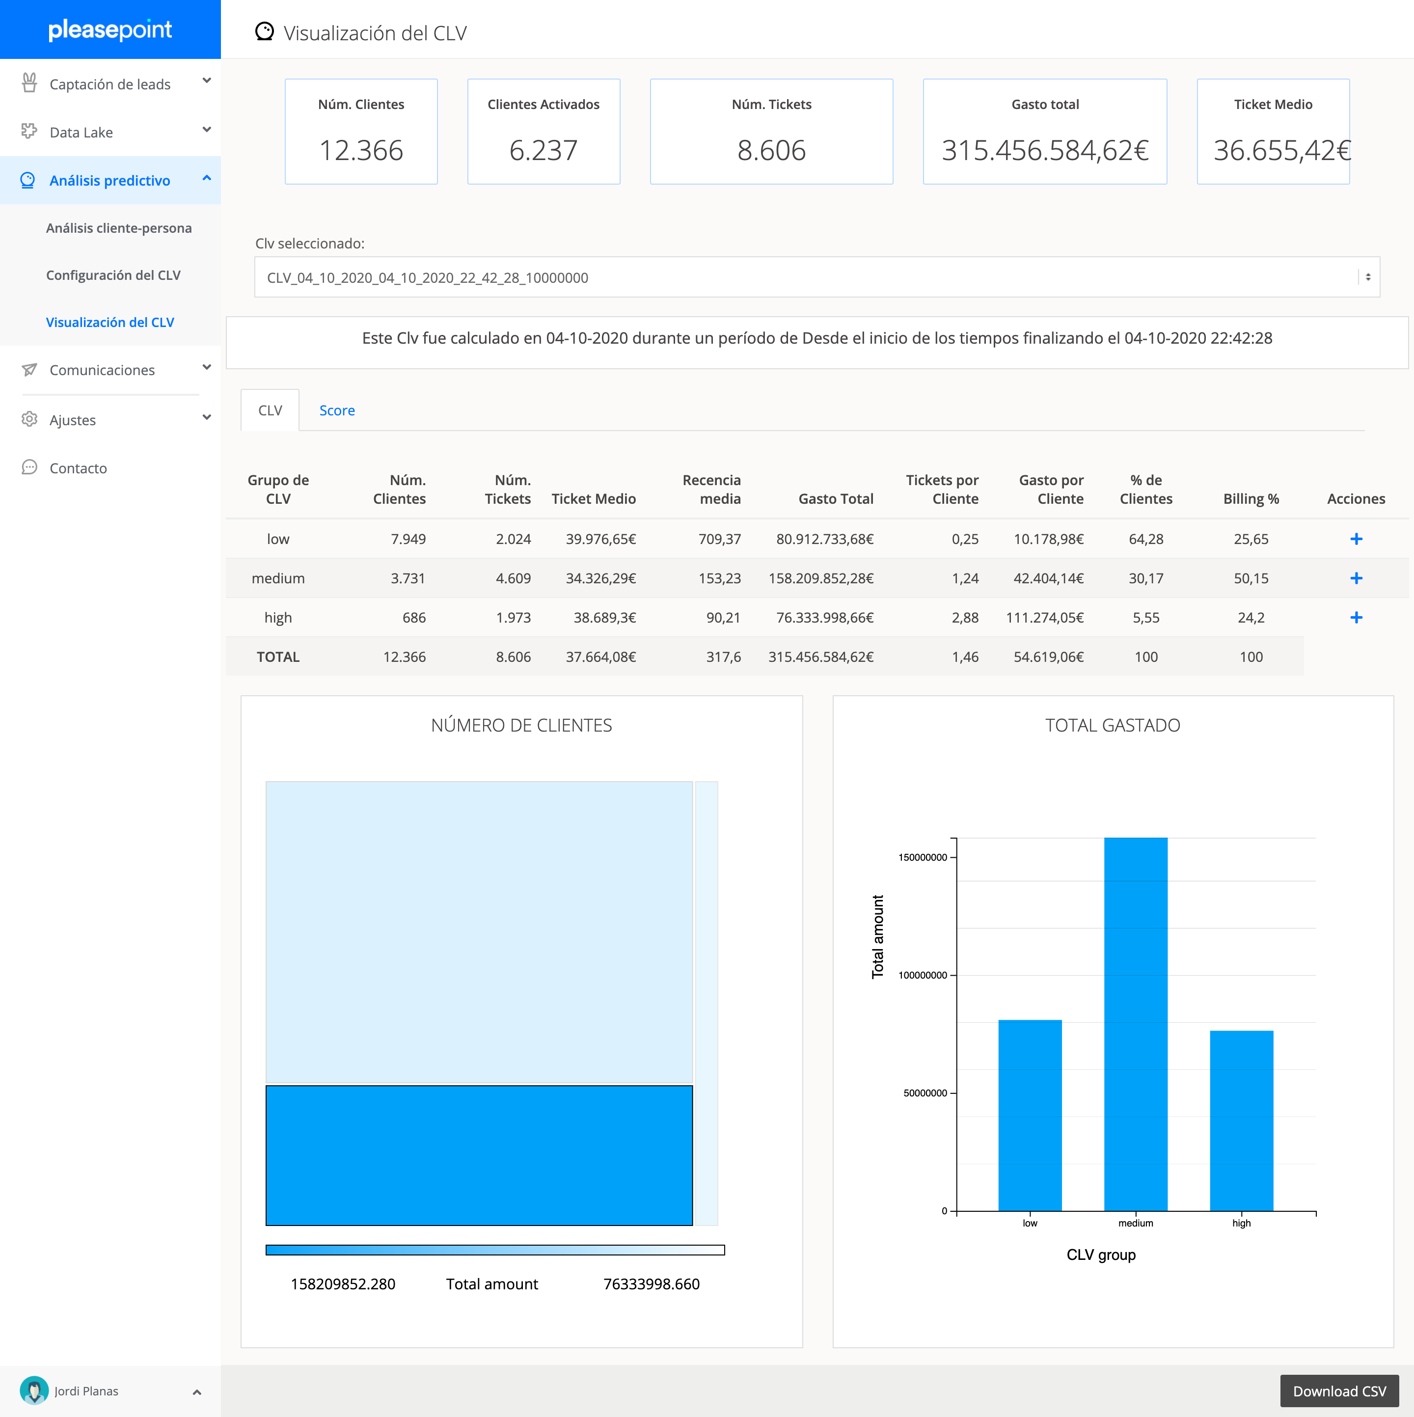Click the medium row plus action icon
This screenshot has height=1417, width=1414.
[x=1356, y=579]
